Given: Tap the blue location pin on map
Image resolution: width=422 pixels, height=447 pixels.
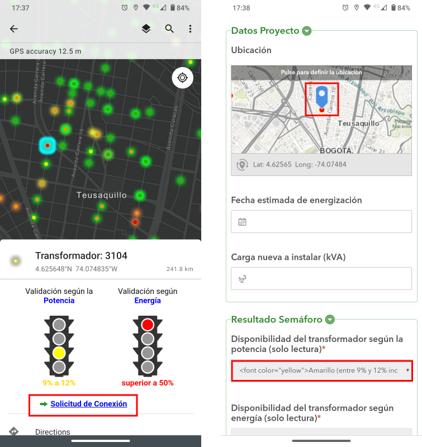Looking at the screenshot, I should point(321,97).
